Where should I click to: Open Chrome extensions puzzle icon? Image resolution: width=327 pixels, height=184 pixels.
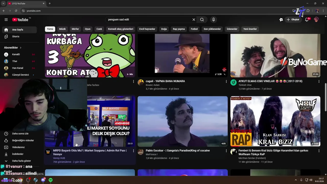[308, 11]
